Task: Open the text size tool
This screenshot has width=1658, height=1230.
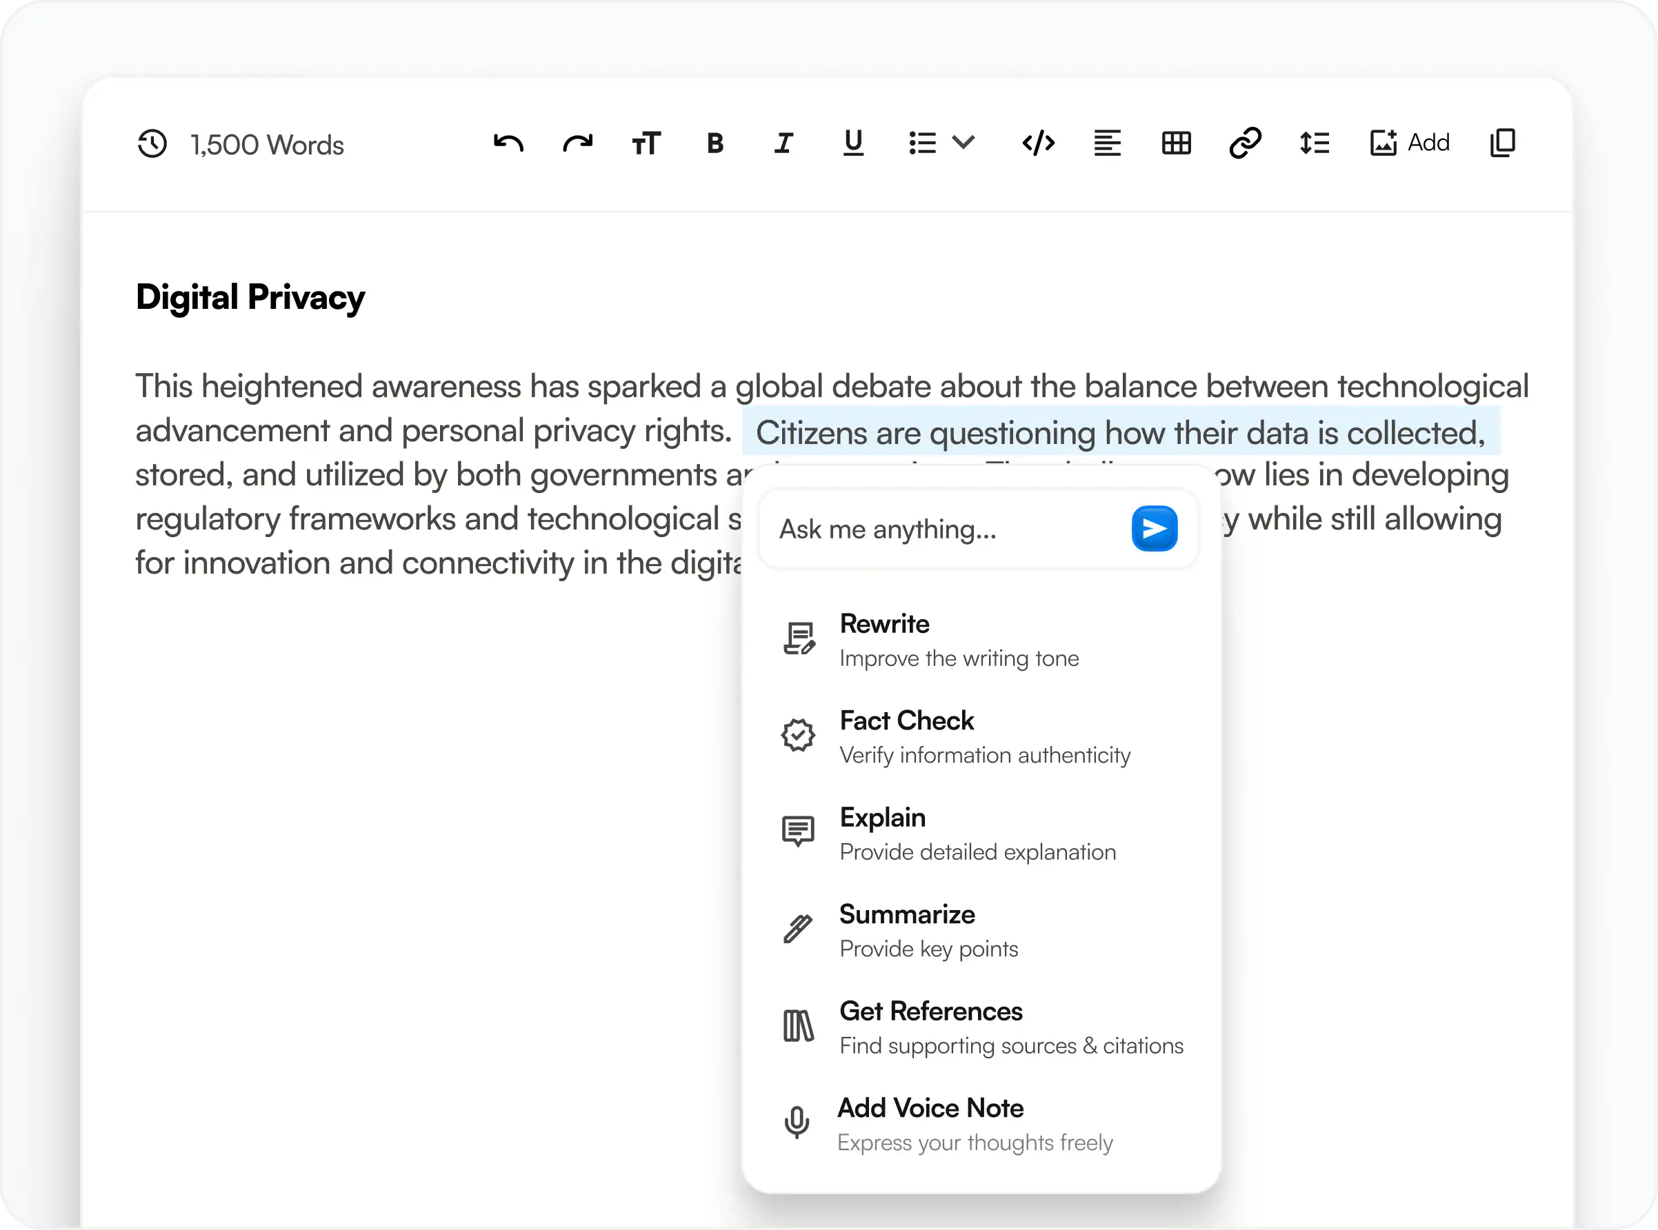Action: tap(646, 142)
